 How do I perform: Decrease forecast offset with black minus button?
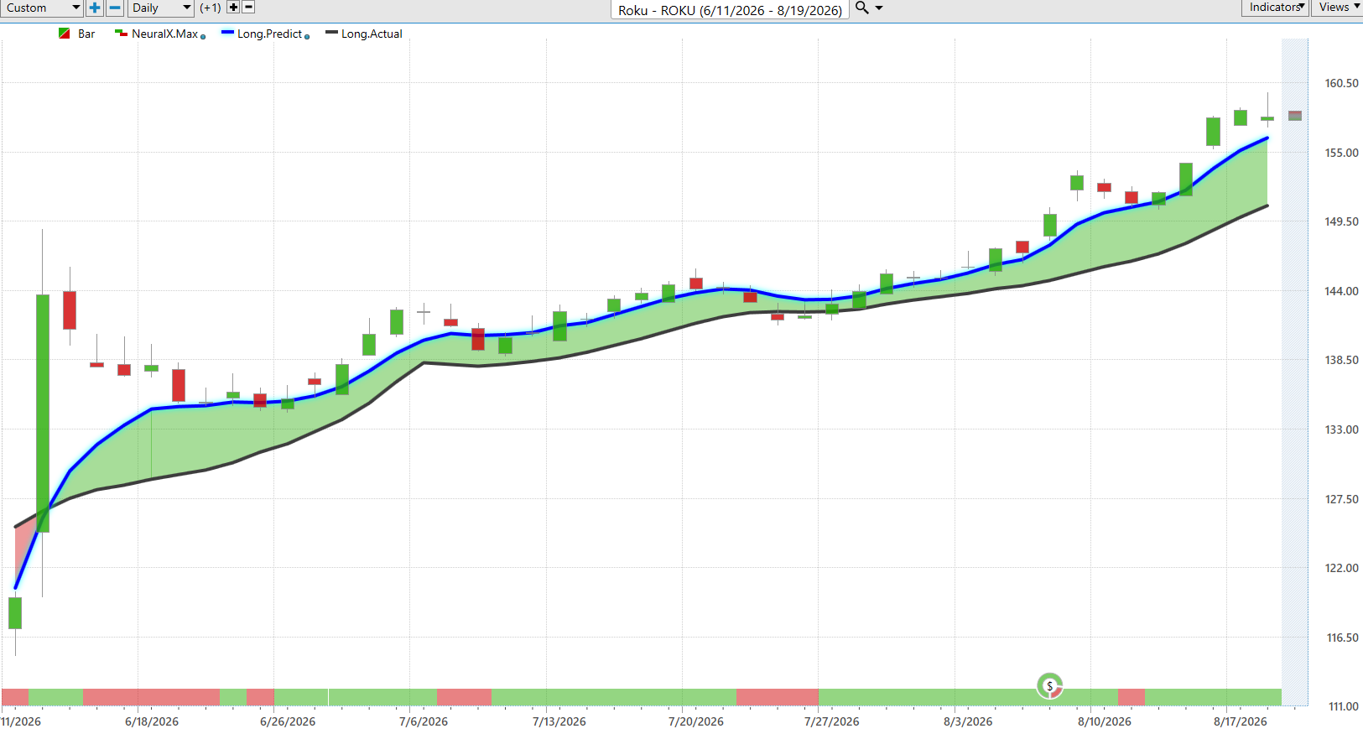click(248, 7)
